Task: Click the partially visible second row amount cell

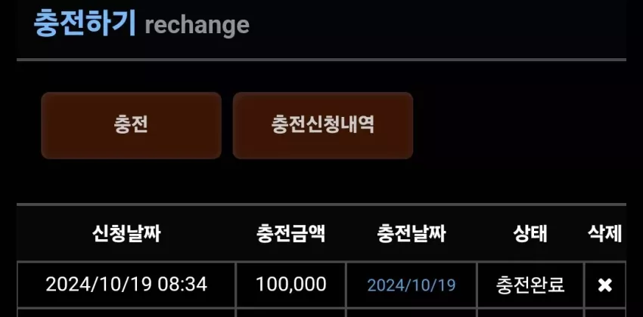Action: (x=291, y=313)
